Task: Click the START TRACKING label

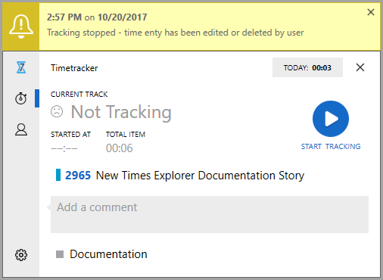Action: point(331,146)
